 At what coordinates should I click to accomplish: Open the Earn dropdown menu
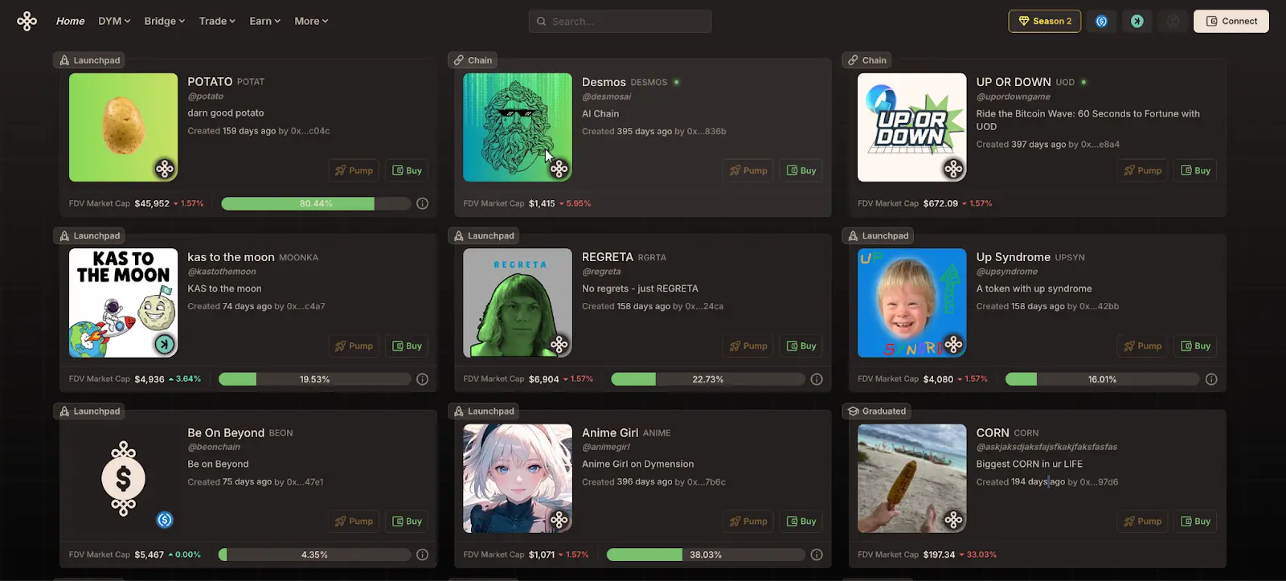(264, 21)
